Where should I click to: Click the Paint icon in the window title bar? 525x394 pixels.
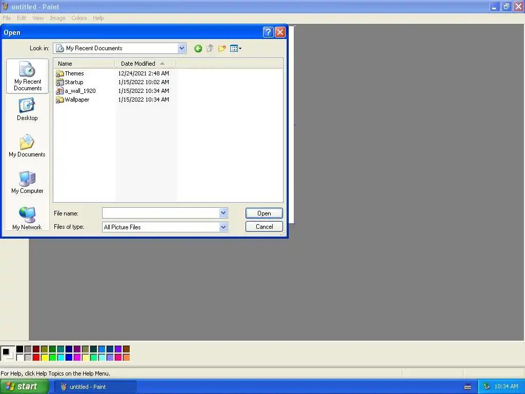5,6
